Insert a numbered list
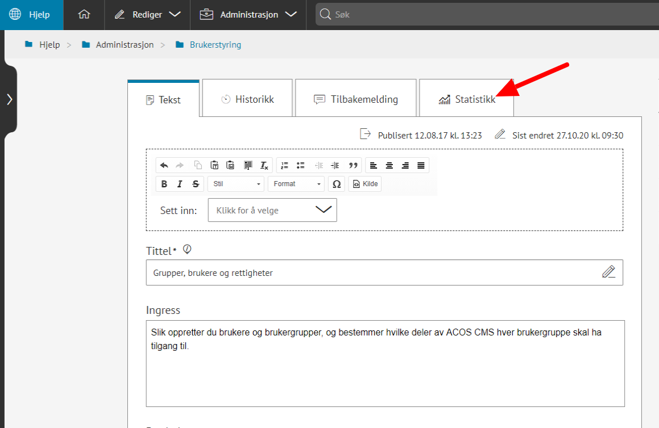Screen dimensions: 659x428 pos(285,165)
